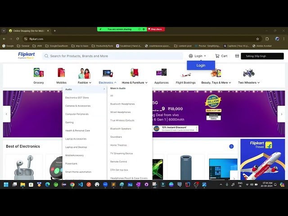Open the Adobe Acrobat bookmark
Image resolution: width=288 pixels, height=216 pixels.
262,46
